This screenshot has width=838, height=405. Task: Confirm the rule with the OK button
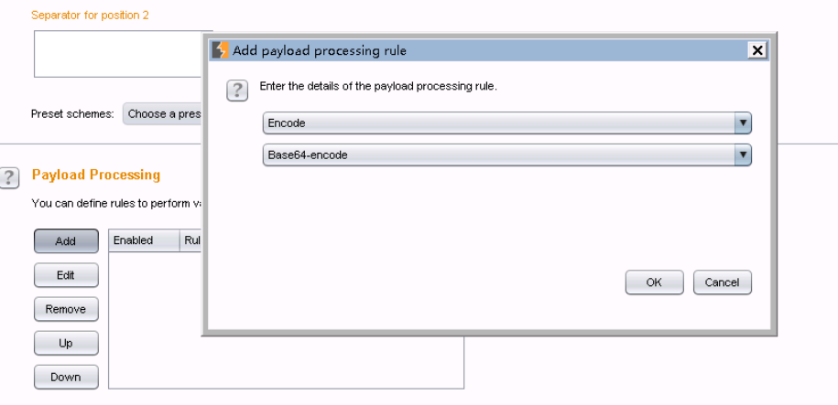654,282
